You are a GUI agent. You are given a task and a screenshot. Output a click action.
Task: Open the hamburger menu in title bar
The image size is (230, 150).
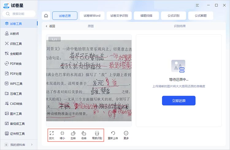(197, 5)
